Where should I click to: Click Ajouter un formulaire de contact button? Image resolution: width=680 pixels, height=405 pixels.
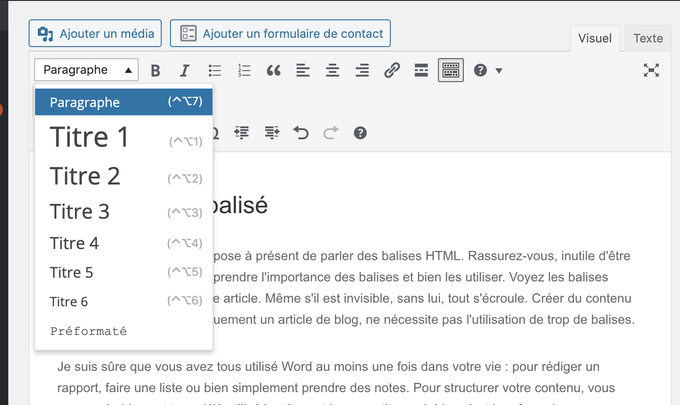coord(280,33)
